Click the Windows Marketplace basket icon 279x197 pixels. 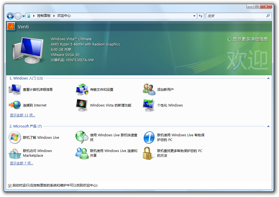tap(15, 154)
